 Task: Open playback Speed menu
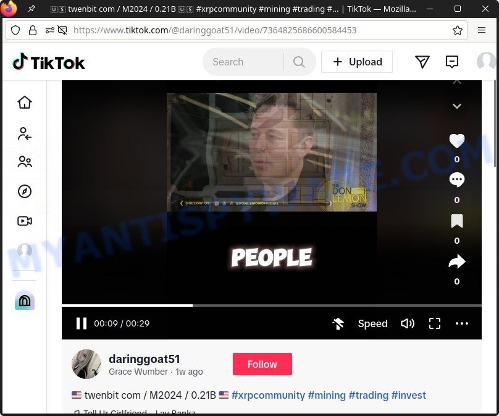click(372, 323)
